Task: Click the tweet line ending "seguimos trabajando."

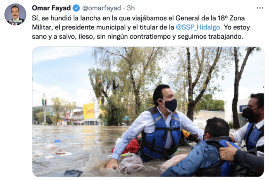Action: [x=137, y=36]
